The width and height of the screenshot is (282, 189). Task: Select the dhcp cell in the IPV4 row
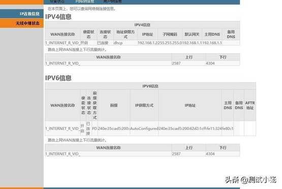click(118, 43)
